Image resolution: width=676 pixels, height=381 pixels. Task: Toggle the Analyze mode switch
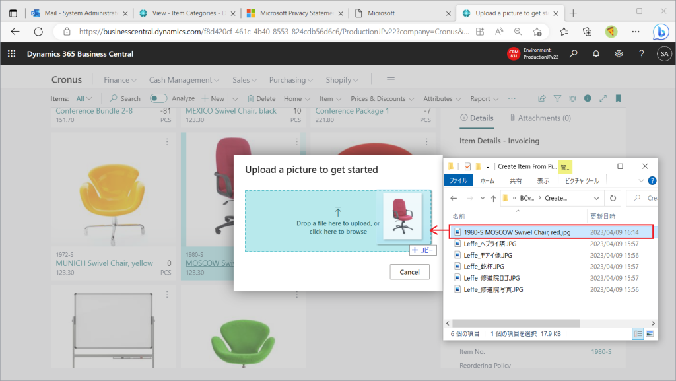(158, 98)
